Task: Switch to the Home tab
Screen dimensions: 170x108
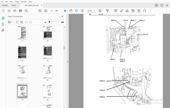Action: click(x=5, y=5)
